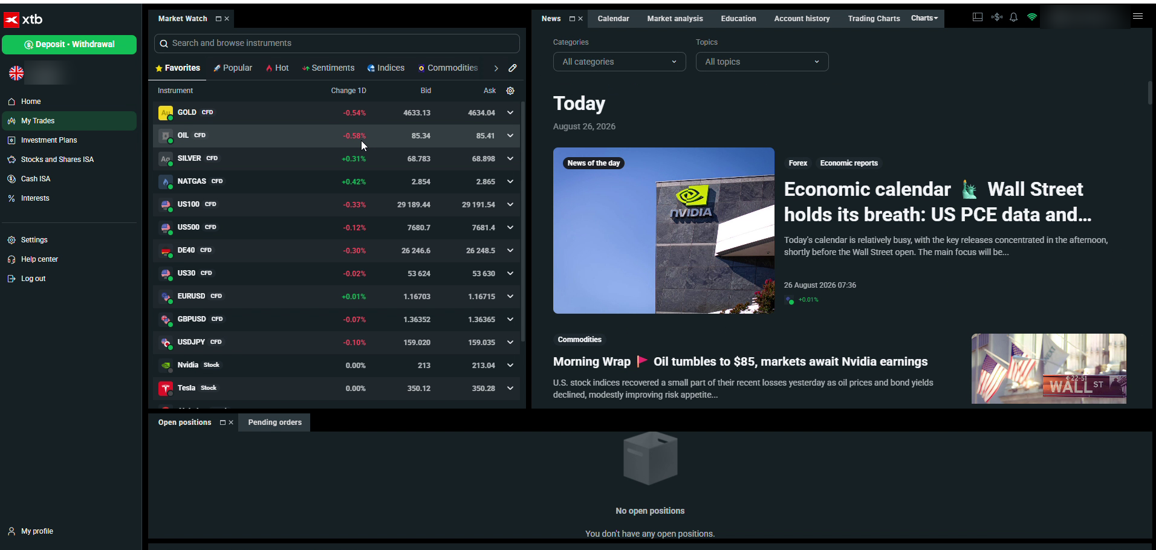The height and width of the screenshot is (550, 1156).
Task: Switch to the Commodities tab
Action: pos(448,68)
